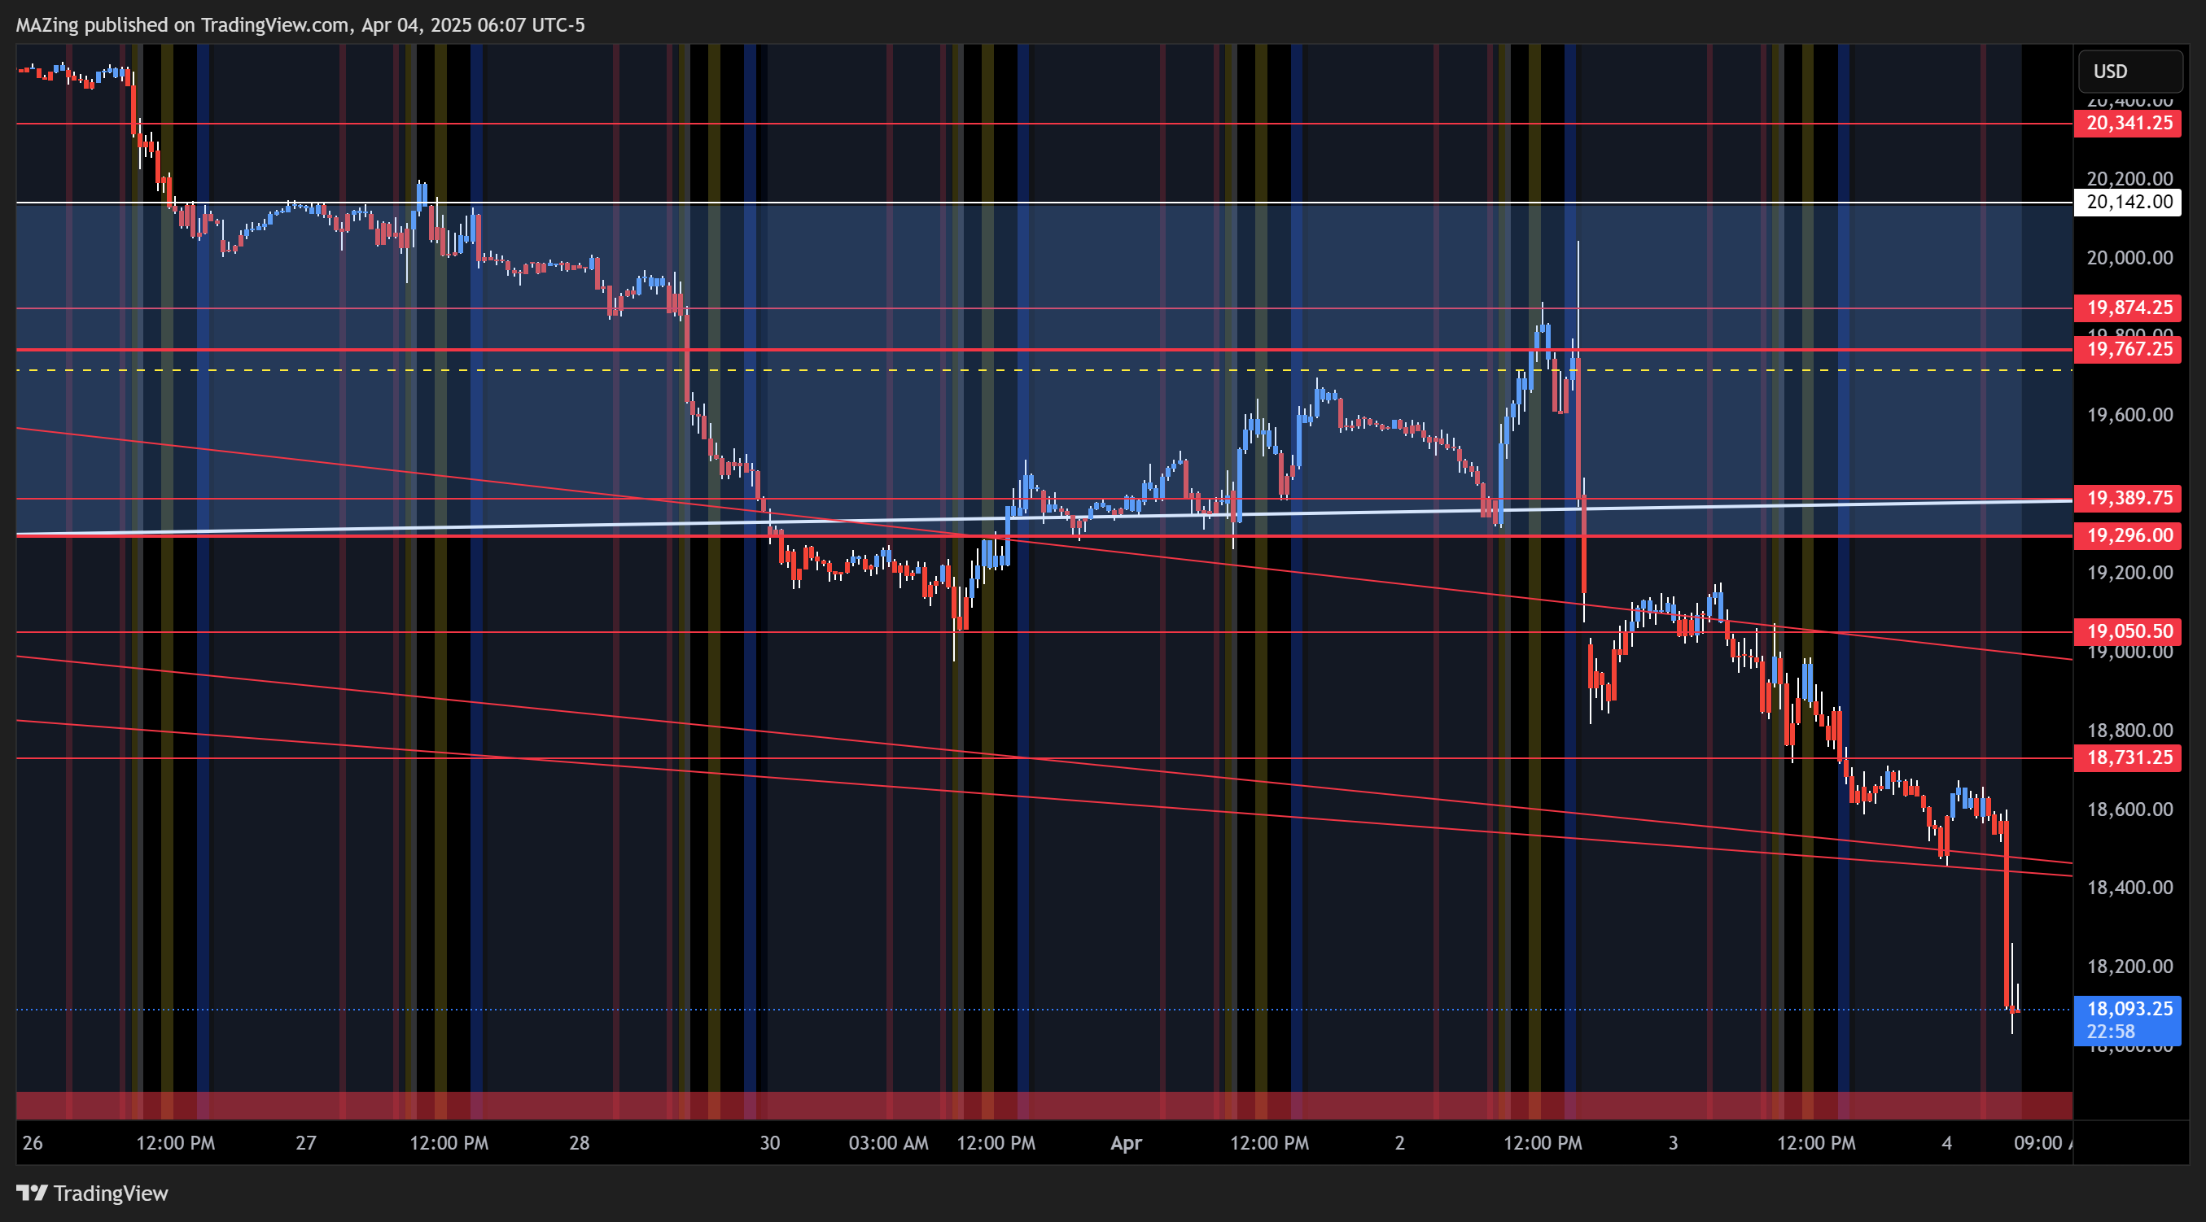Image resolution: width=2206 pixels, height=1222 pixels.
Task: Click the 19,200.00 price axis tick
Action: click(x=2129, y=573)
